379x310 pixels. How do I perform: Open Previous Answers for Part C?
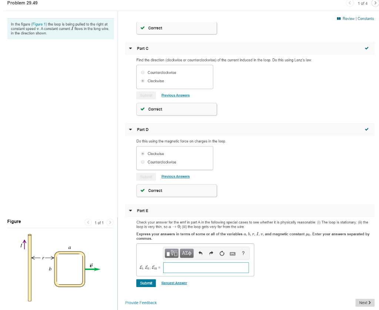coord(175,95)
